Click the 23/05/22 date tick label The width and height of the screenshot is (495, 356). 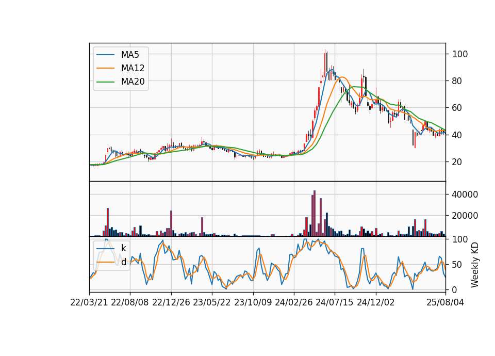coord(212,302)
